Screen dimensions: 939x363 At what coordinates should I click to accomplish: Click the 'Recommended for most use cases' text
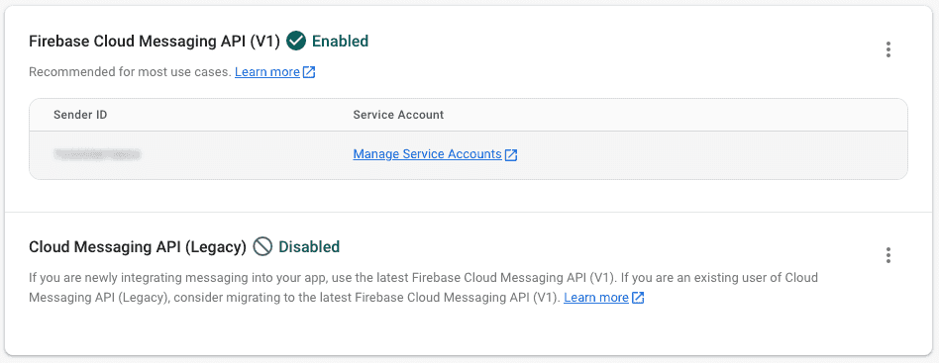130,72
